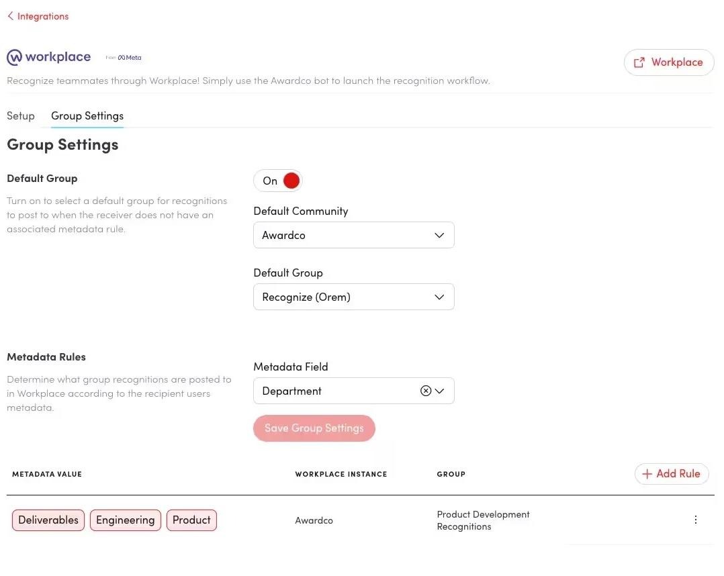Click the Meta logo beside Workplace

[129, 58]
